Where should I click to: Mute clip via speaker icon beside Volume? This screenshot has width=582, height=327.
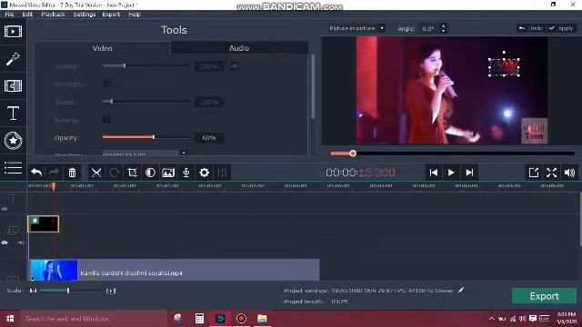[x=235, y=66]
